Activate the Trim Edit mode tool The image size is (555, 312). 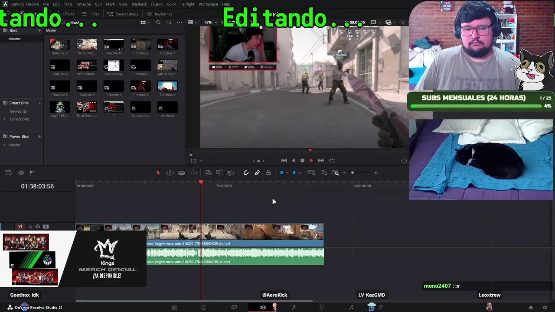point(170,173)
